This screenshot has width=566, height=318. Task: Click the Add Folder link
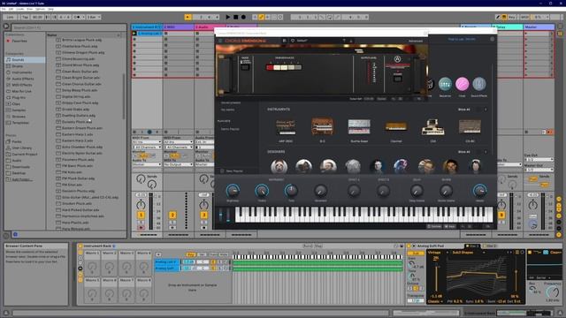(x=21, y=179)
